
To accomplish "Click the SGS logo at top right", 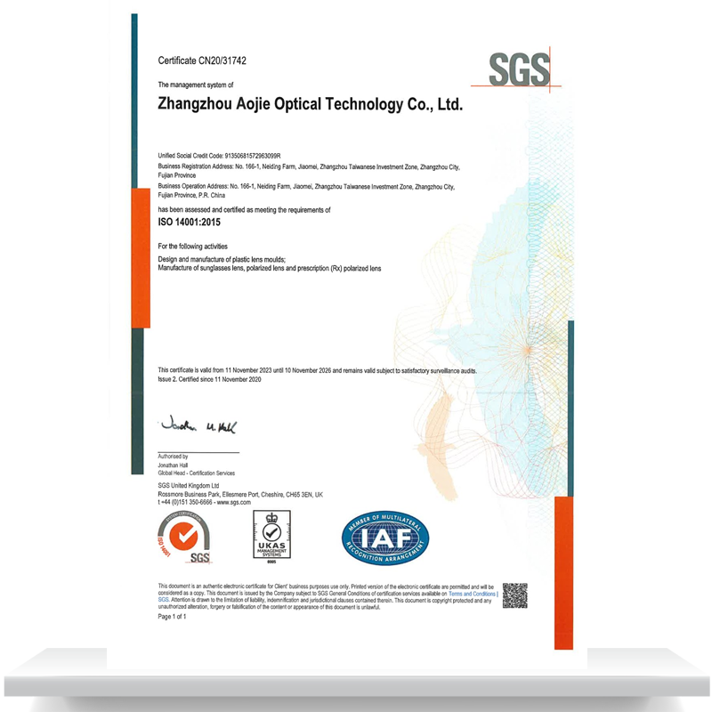I will [x=516, y=69].
